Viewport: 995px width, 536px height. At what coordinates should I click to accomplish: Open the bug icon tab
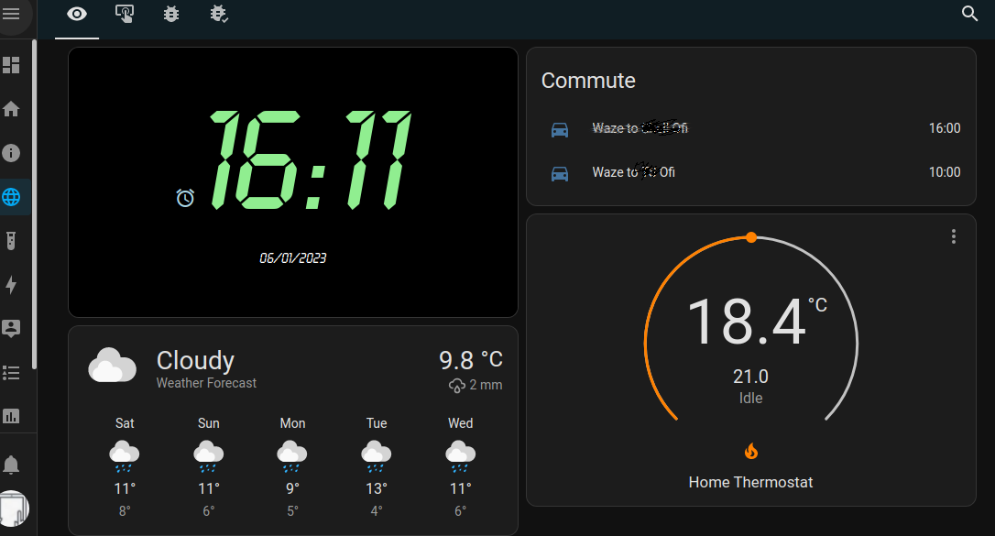(x=171, y=14)
